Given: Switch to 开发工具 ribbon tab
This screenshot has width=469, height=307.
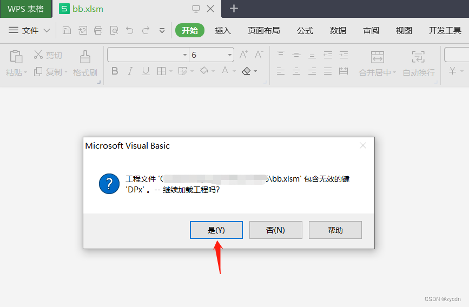Looking at the screenshot, I should pyautogui.click(x=445, y=30).
